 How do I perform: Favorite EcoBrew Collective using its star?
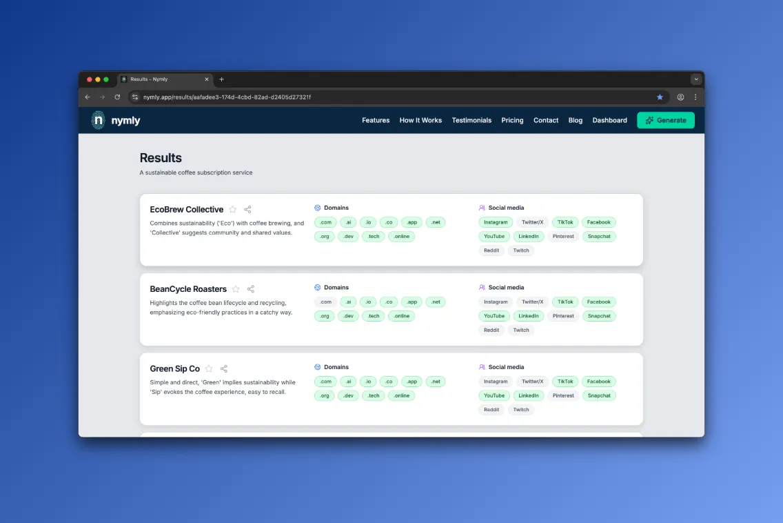232,209
